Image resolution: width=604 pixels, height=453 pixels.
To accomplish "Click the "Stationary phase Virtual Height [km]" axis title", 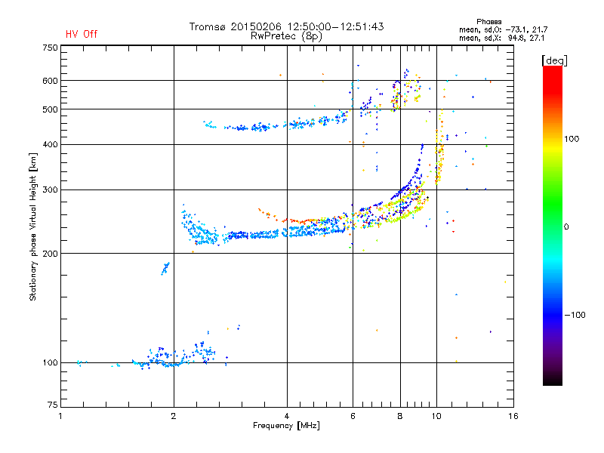I will click(32, 227).
